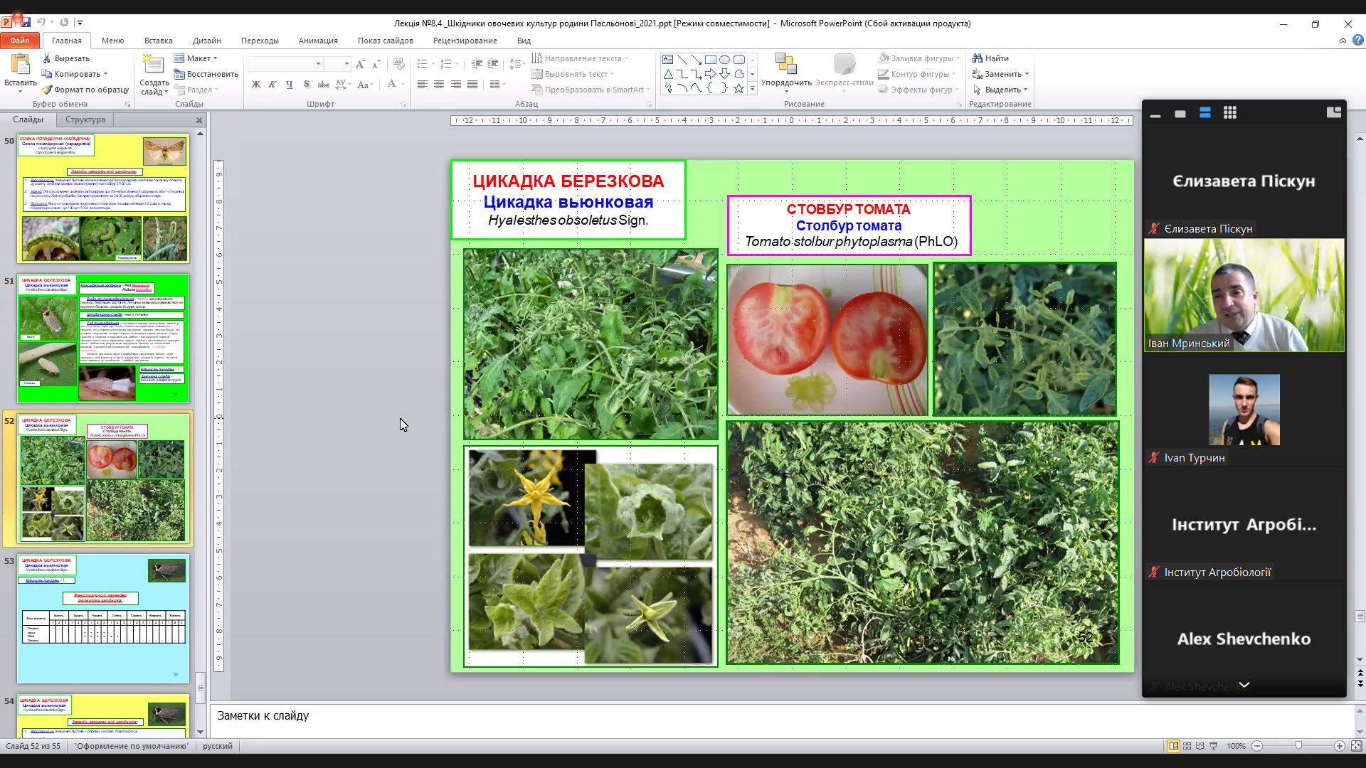Toggle bold (Ж) formatting

[x=255, y=85]
